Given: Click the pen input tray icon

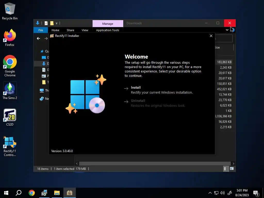Looking at the screenshot, I should [230, 193].
